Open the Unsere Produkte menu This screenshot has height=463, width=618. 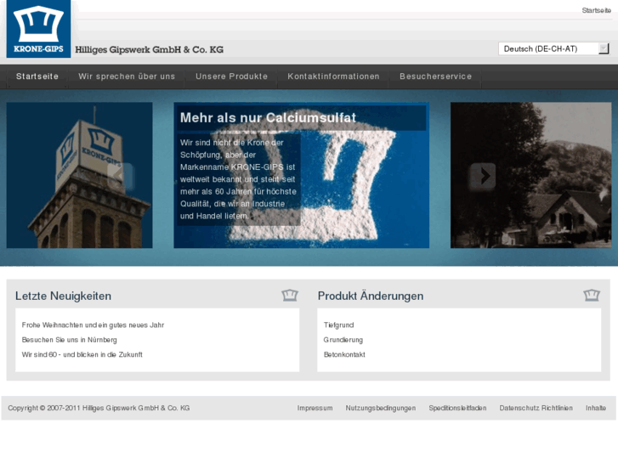click(x=231, y=76)
